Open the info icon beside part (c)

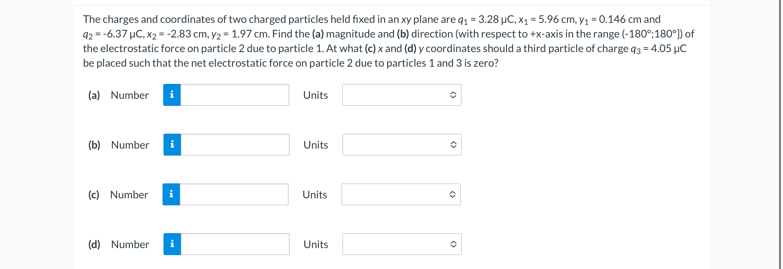pyautogui.click(x=171, y=194)
